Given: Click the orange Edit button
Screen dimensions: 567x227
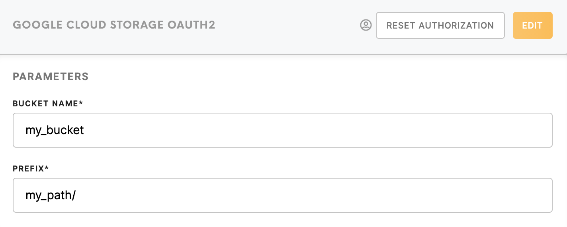Looking at the screenshot, I should pyautogui.click(x=532, y=25).
